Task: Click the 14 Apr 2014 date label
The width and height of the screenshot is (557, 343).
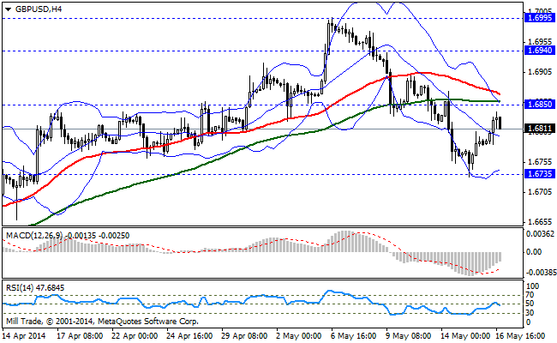Action: click(25, 335)
